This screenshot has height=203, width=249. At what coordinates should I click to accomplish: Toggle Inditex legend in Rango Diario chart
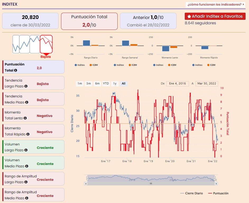[x=80, y=65]
